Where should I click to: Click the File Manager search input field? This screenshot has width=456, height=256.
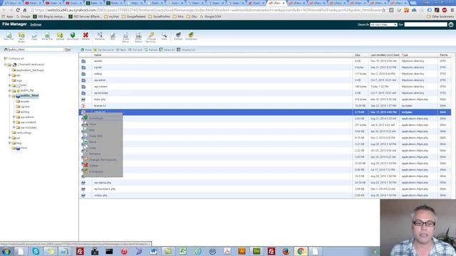click(x=425, y=25)
